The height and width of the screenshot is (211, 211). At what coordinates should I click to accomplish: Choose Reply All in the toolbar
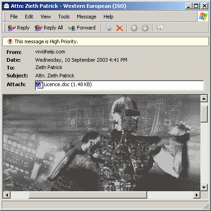[49, 28]
